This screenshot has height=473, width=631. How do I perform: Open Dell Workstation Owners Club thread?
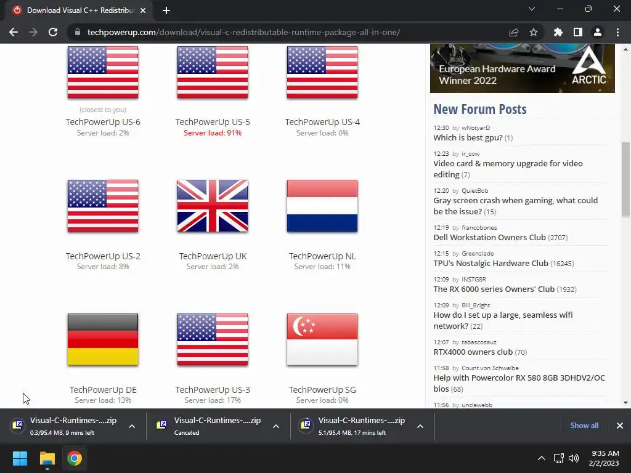(x=489, y=237)
